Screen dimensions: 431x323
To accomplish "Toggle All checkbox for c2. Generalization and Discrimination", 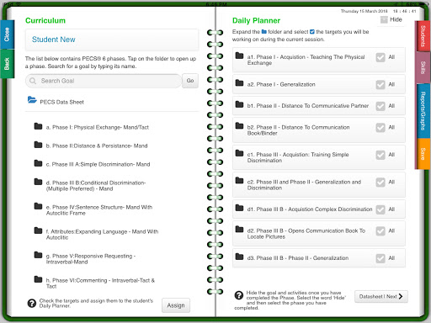I will (380, 183).
